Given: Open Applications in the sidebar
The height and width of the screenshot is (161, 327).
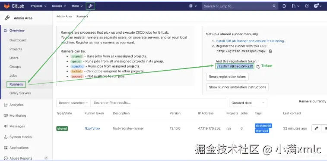Looking at the screenshot, I should (19, 148).
